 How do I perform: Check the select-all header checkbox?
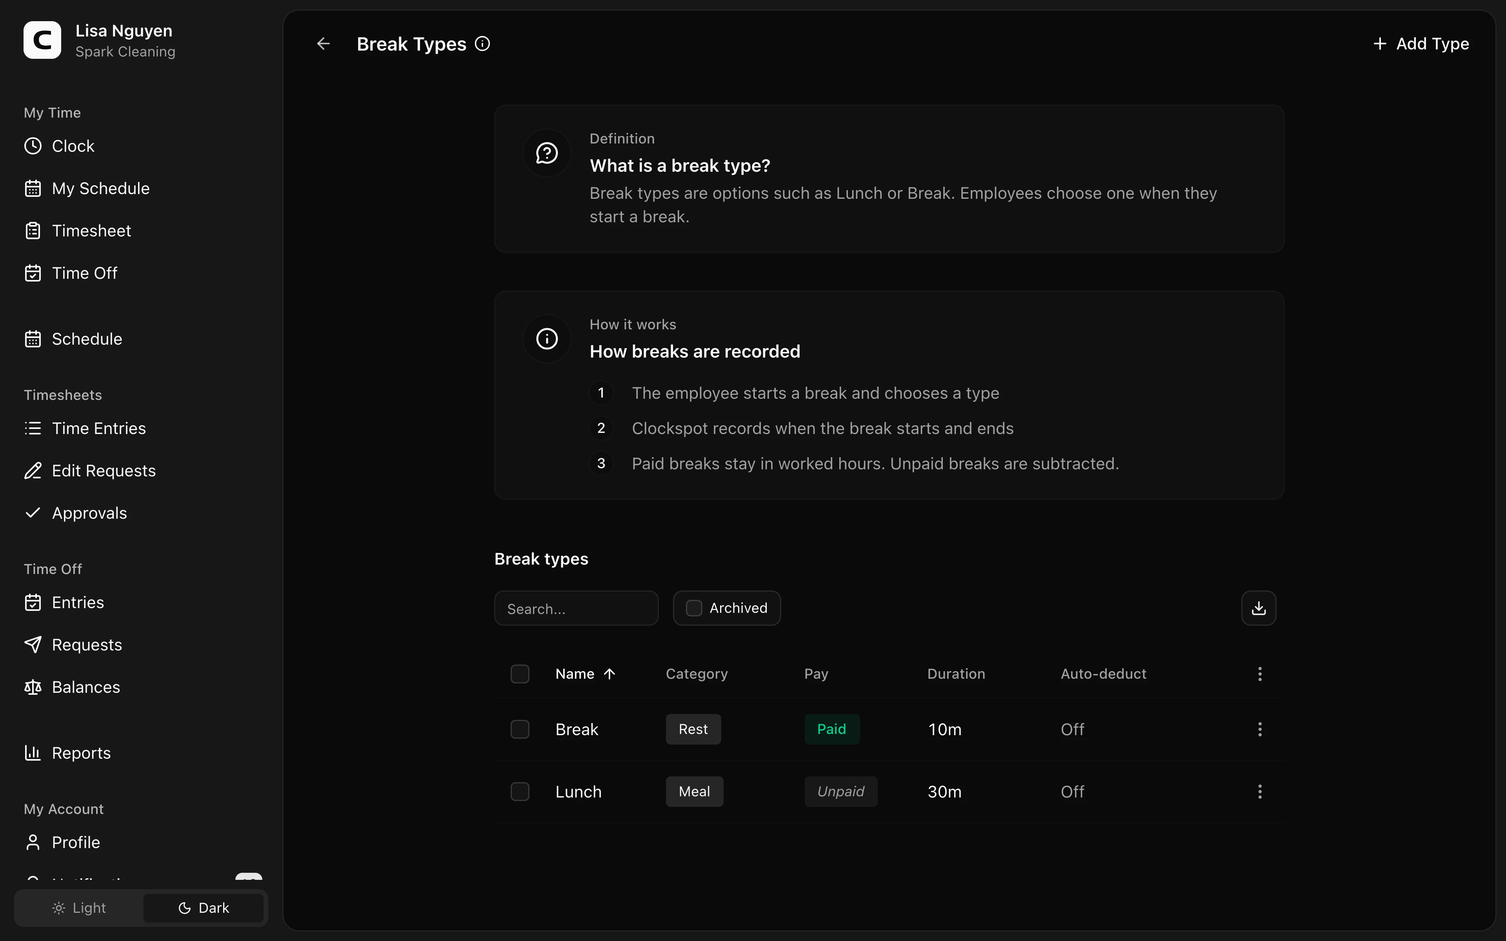(520, 674)
